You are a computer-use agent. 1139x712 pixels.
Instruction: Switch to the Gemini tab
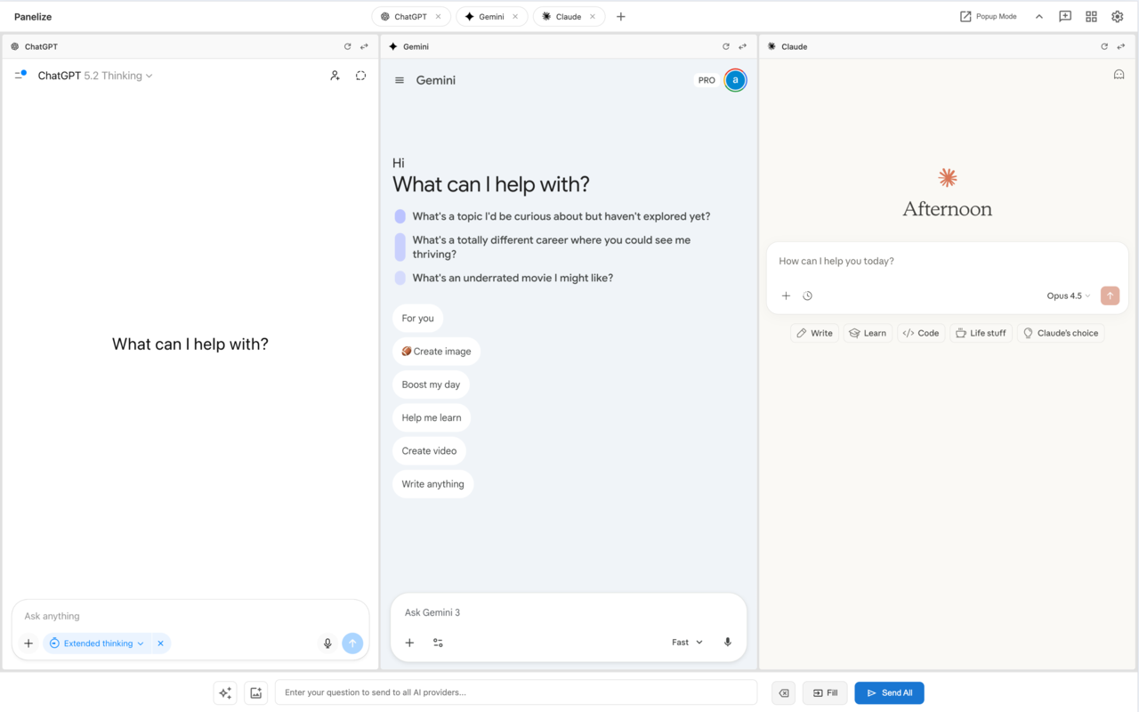491,16
